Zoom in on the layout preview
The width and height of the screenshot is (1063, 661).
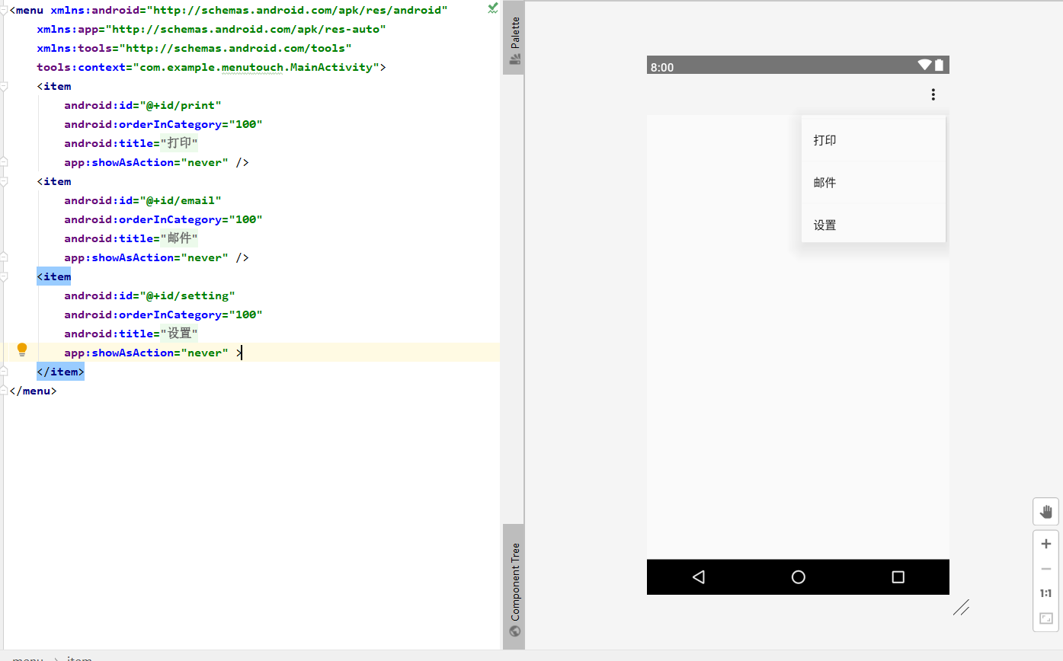pyautogui.click(x=1045, y=543)
